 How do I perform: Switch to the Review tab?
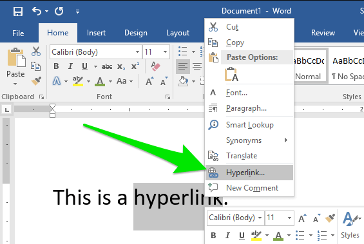point(323,33)
